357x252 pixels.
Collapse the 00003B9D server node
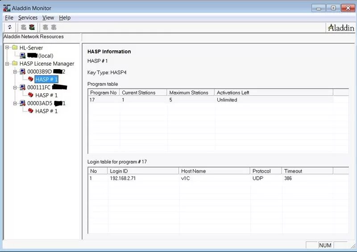point(15,72)
